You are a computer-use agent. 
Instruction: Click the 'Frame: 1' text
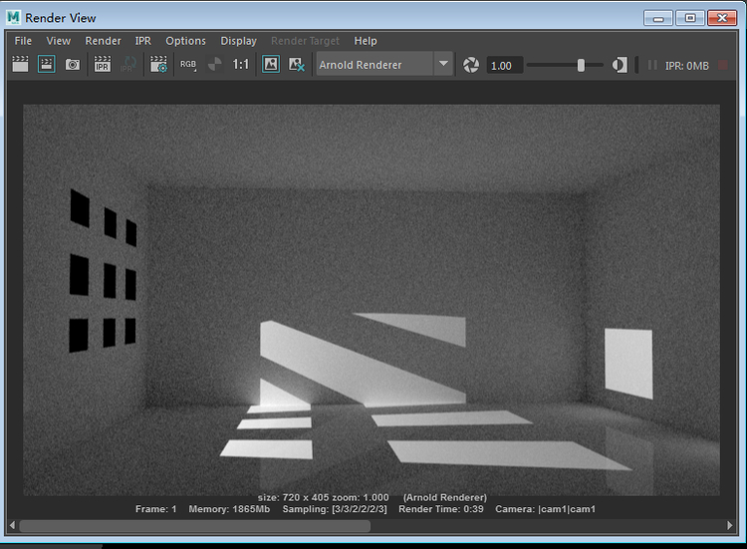[155, 509]
